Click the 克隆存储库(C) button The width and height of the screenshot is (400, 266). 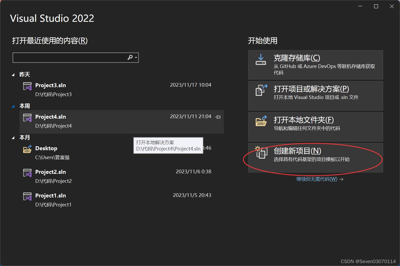pos(315,65)
